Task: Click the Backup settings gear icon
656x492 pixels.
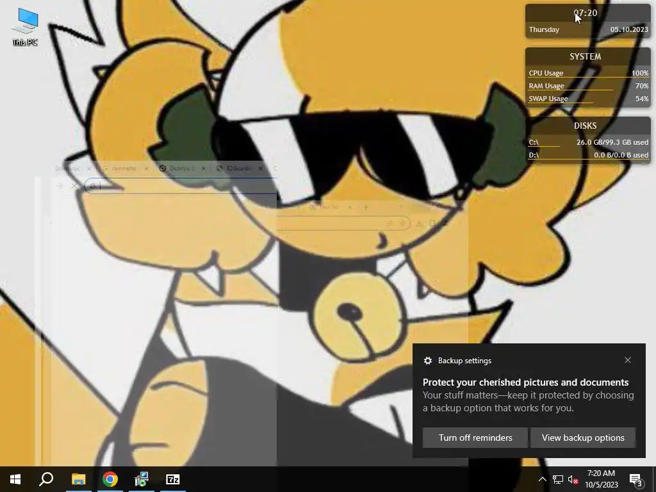Action: pyautogui.click(x=427, y=361)
